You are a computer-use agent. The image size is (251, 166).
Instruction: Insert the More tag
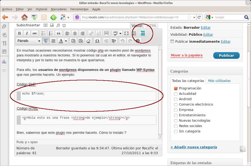pos(106,33)
